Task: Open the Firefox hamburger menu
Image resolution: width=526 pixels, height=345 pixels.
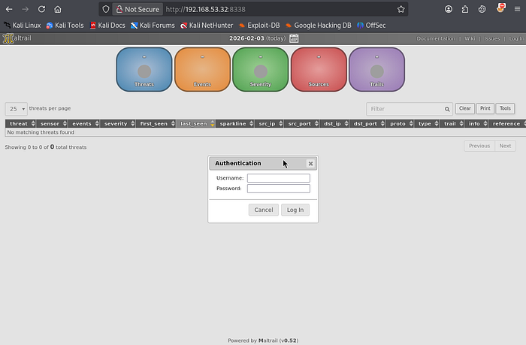Action: tap(517, 9)
